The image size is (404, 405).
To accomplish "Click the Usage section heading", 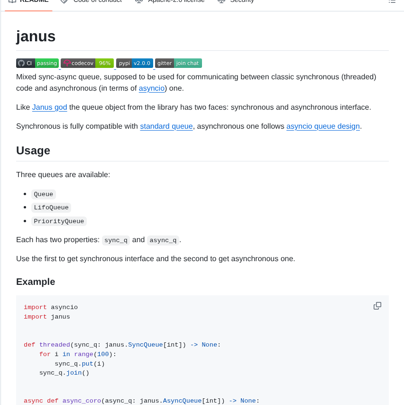I will click(33, 151).
